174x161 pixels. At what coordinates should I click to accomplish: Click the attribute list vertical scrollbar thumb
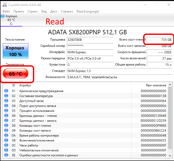(170, 118)
